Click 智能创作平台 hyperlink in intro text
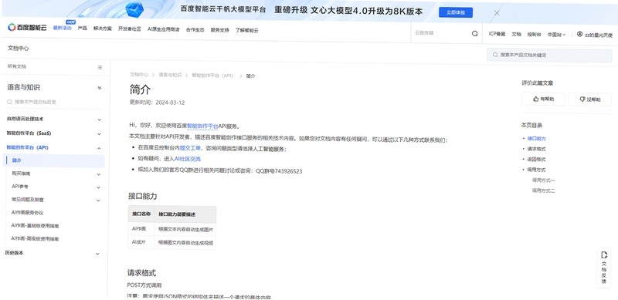 point(202,126)
